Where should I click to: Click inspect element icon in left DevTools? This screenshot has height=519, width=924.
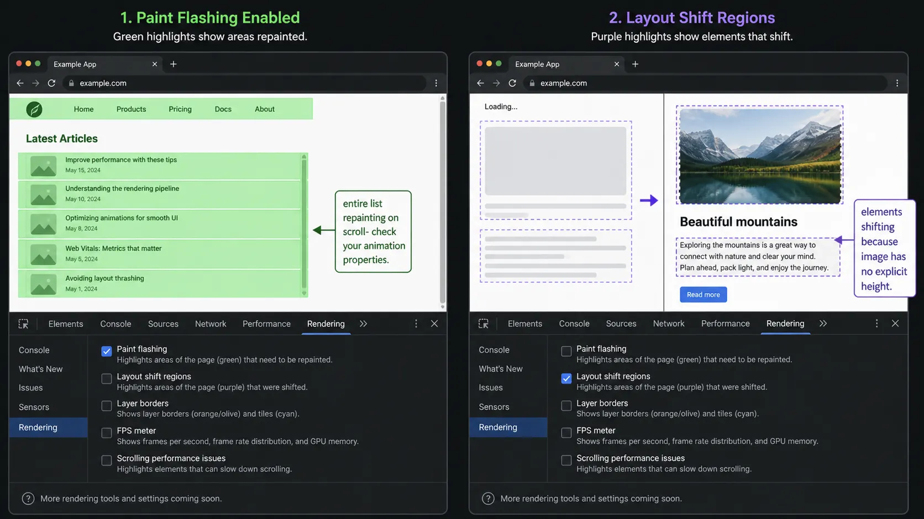tap(23, 324)
